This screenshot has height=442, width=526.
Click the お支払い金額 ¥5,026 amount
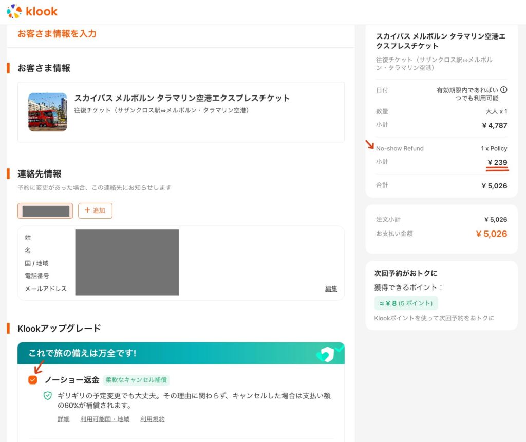pyautogui.click(x=492, y=234)
